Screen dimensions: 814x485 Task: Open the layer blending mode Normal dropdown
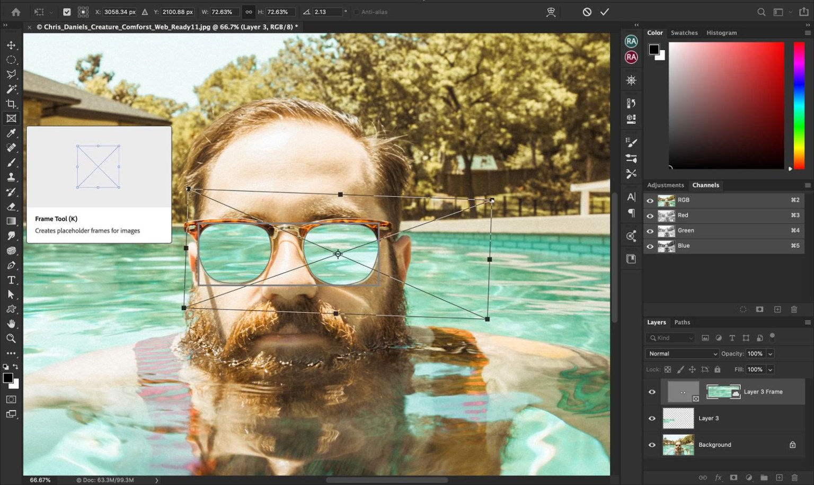click(x=682, y=353)
